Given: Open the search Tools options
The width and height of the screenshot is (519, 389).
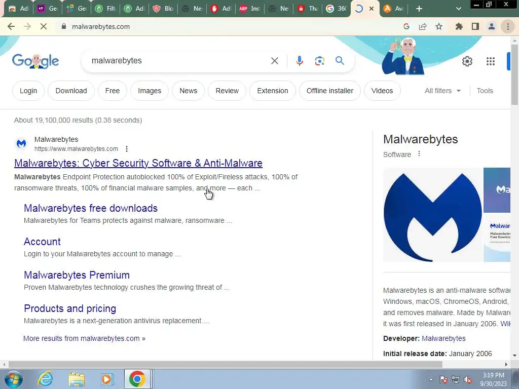Looking at the screenshot, I should (485, 91).
